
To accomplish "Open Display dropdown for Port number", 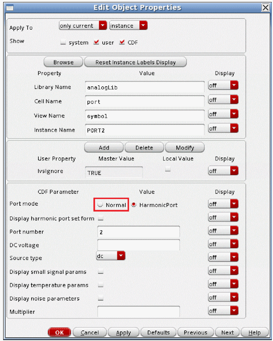I will tap(223, 231).
